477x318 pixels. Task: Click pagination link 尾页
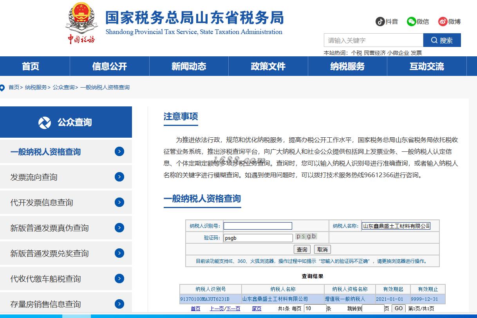(257, 309)
